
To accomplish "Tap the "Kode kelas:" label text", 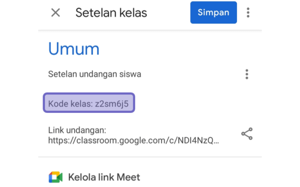I will [x=70, y=104].
